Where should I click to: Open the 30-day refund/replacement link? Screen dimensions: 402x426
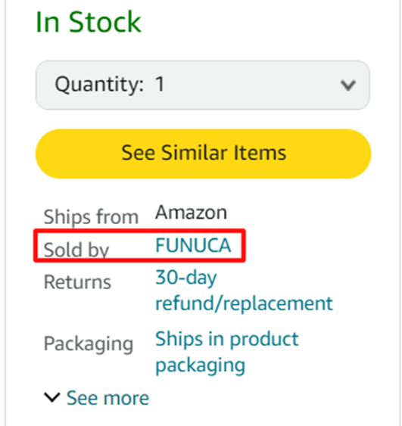click(244, 290)
